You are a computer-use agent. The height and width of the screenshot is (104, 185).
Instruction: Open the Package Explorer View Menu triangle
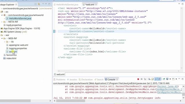click(x=43, y=4)
